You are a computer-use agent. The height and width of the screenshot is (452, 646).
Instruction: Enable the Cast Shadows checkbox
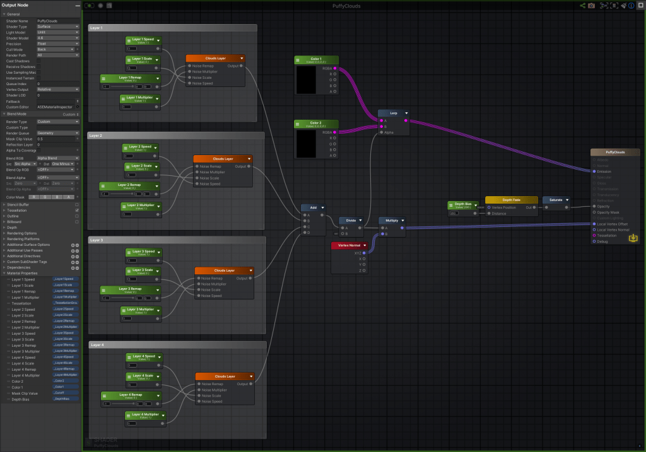(x=39, y=61)
